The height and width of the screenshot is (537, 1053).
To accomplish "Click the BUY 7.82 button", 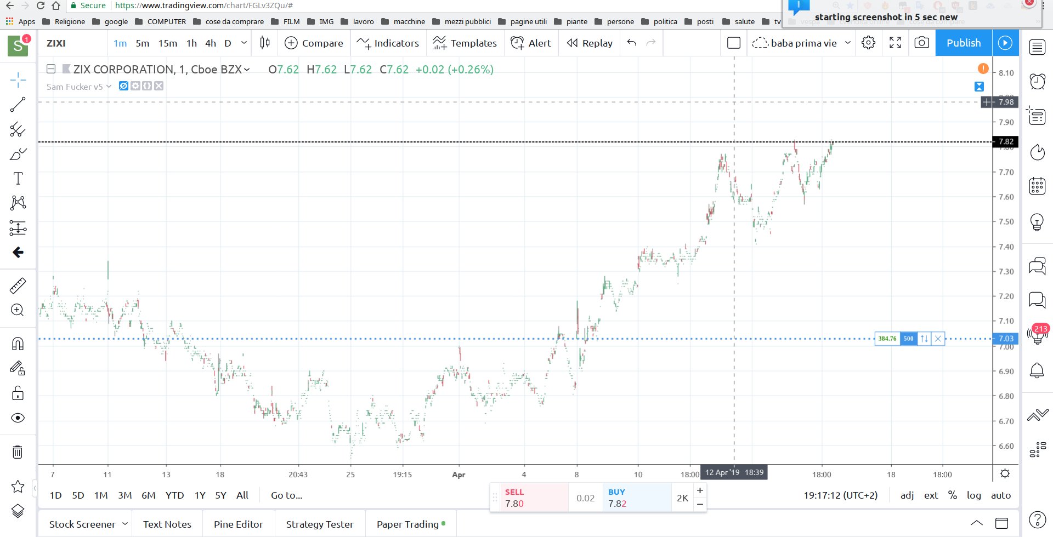I will 637,498.
